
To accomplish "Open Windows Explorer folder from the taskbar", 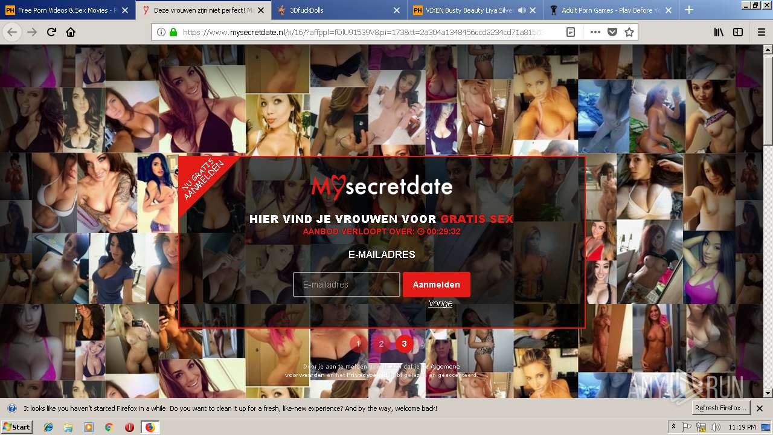I will [68, 427].
